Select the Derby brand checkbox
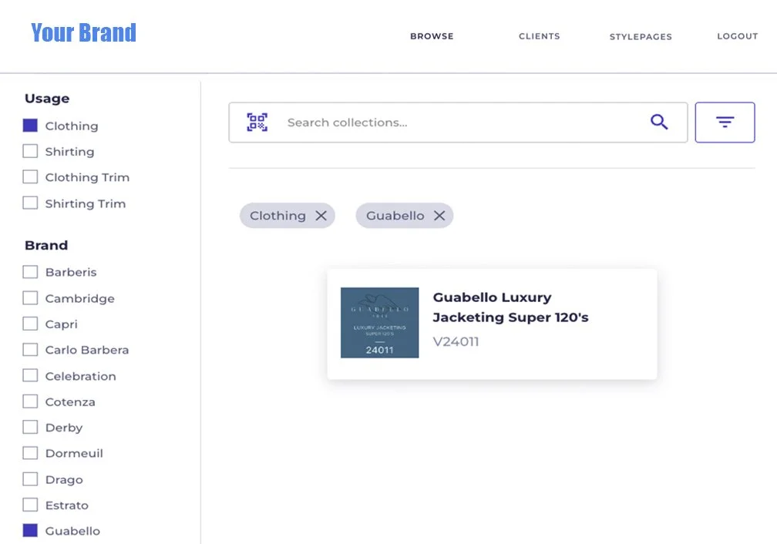Viewport: 777px width, 544px height. (30, 427)
